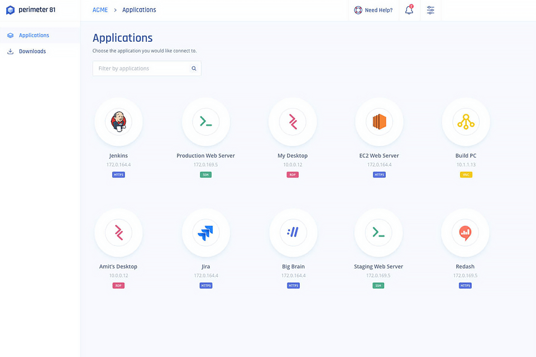Image resolution: width=536 pixels, height=357 pixels.
Task: Click SSH badge under Production Web Server
Action: 206,175
